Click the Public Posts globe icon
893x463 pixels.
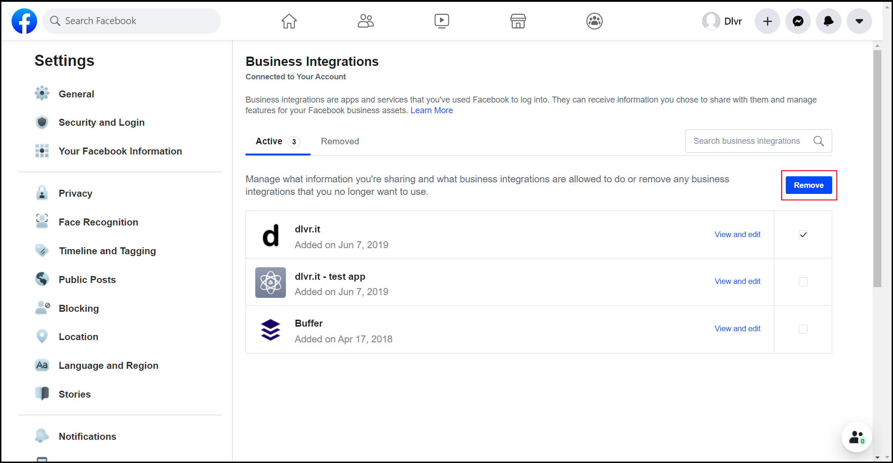(42, 279)
